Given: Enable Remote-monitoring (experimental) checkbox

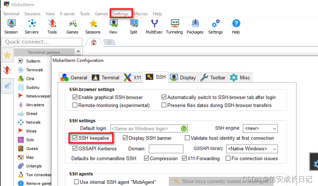Looking at the screenshot, I should tap(75, 105).
